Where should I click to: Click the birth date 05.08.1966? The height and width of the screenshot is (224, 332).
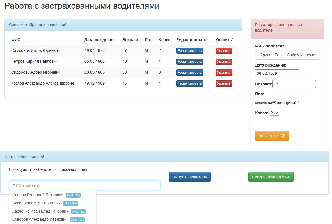[x=94, y=62]
